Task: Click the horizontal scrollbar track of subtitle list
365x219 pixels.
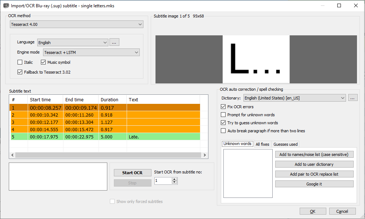Action: pos(108,155)
